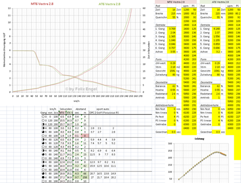
Task: Click the MT6 second gear cell 2.04
Action: 172,33
